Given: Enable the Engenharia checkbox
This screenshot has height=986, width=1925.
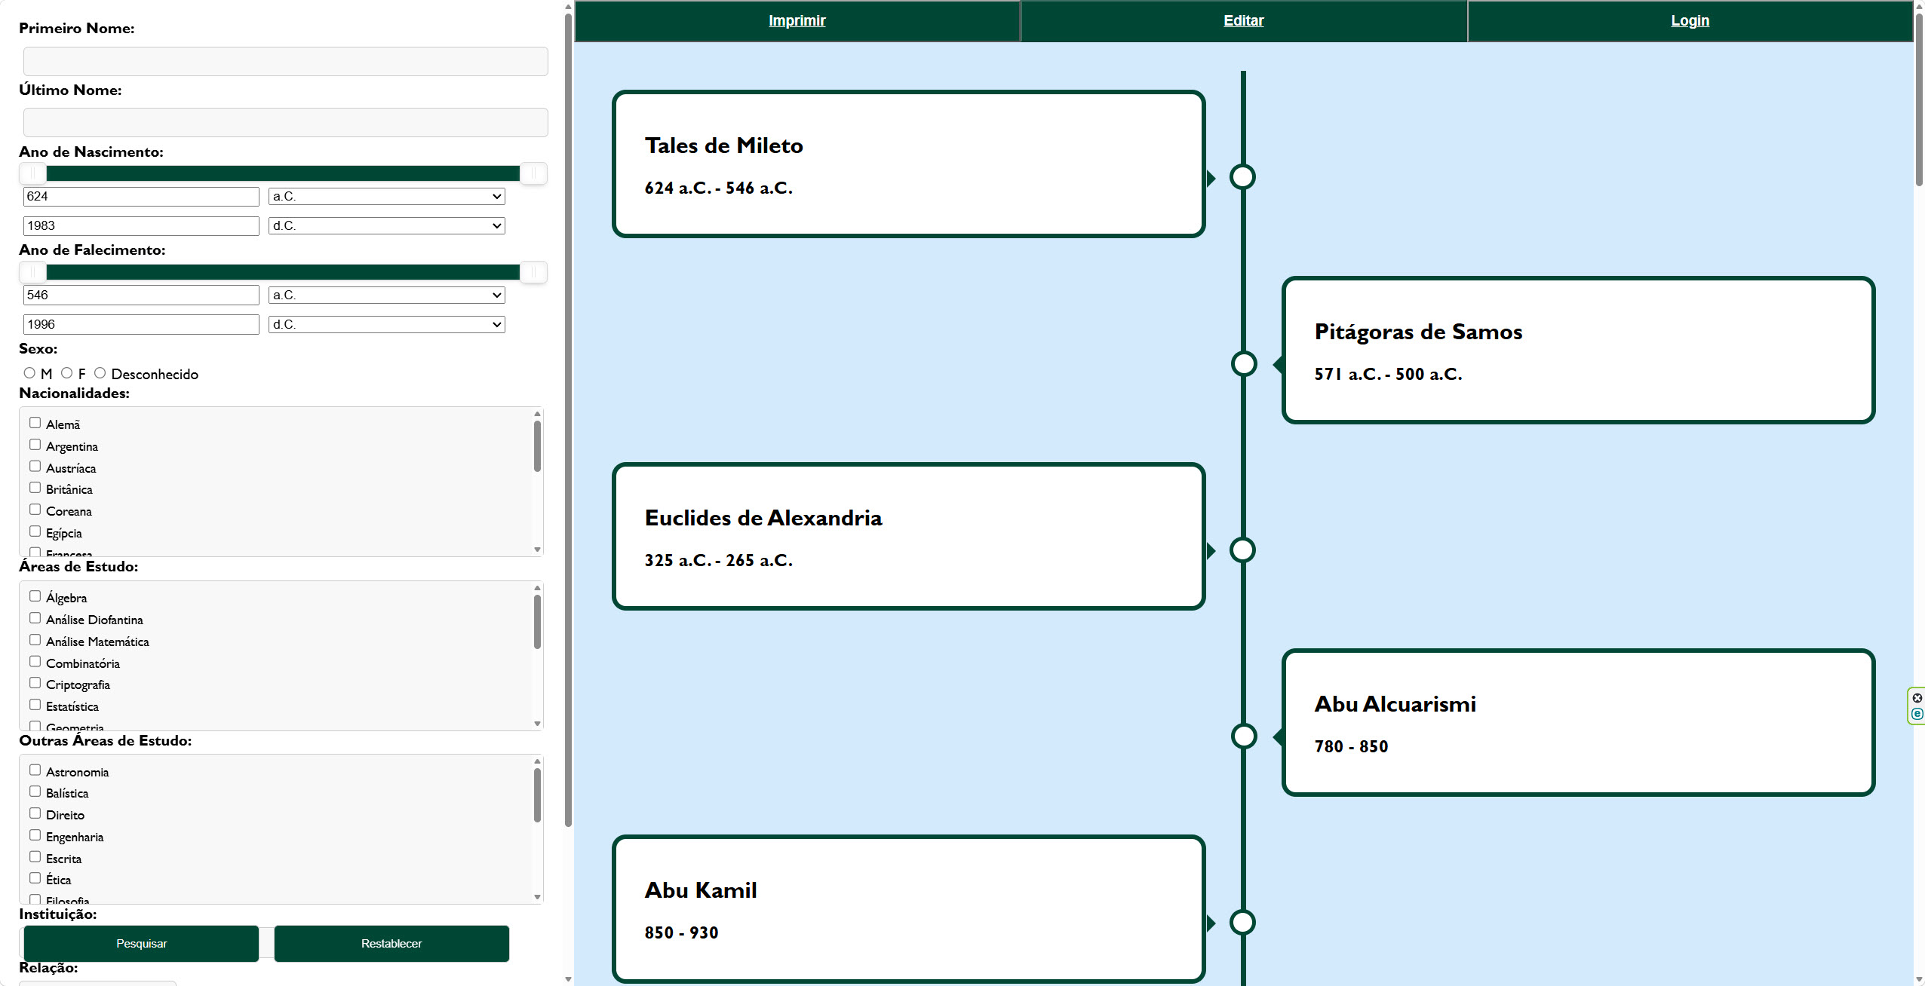Looking at the screenshot, I should tap(35, 835).
